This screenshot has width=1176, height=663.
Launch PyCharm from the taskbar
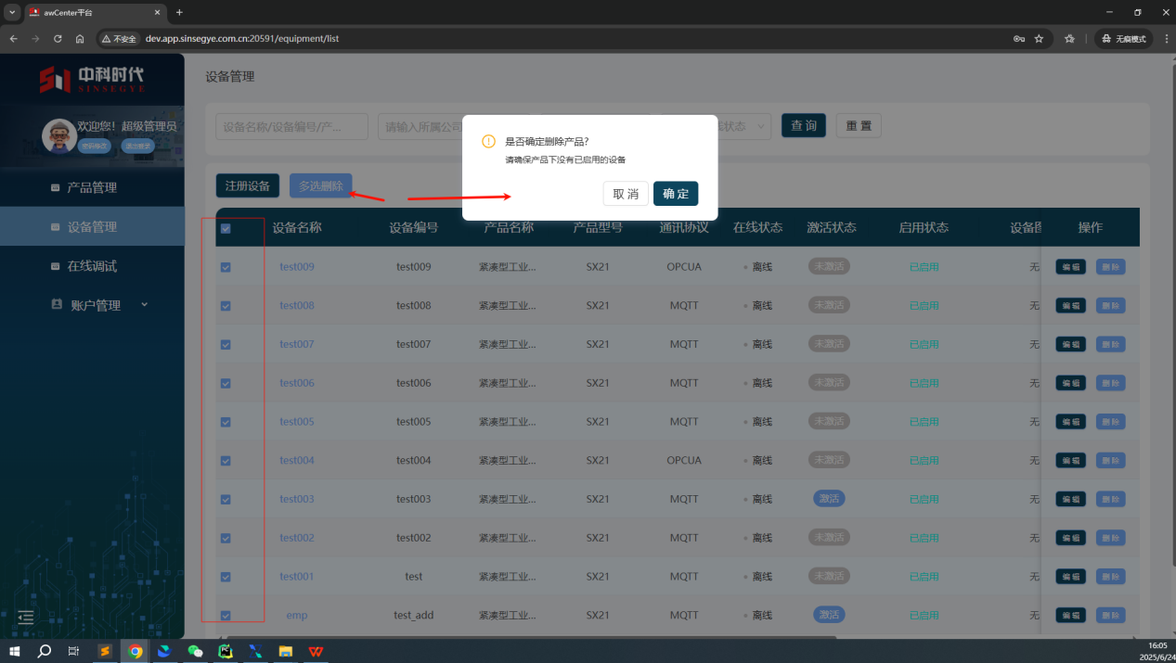point(225,651)
